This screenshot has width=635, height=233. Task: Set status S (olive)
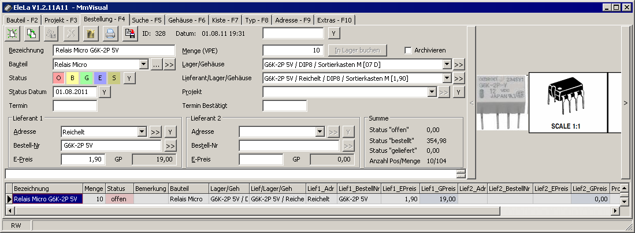[114, 78]
